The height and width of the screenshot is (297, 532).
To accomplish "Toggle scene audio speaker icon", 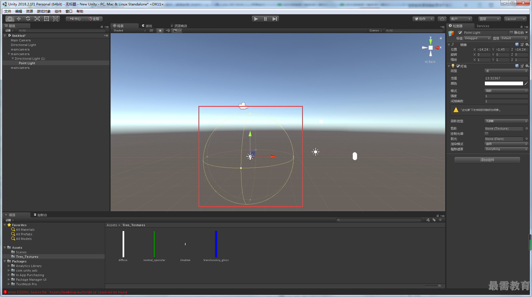I will pos(168,31).
